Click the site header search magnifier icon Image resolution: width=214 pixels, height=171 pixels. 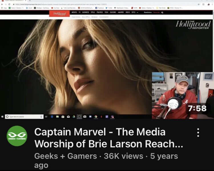[162, 13]
